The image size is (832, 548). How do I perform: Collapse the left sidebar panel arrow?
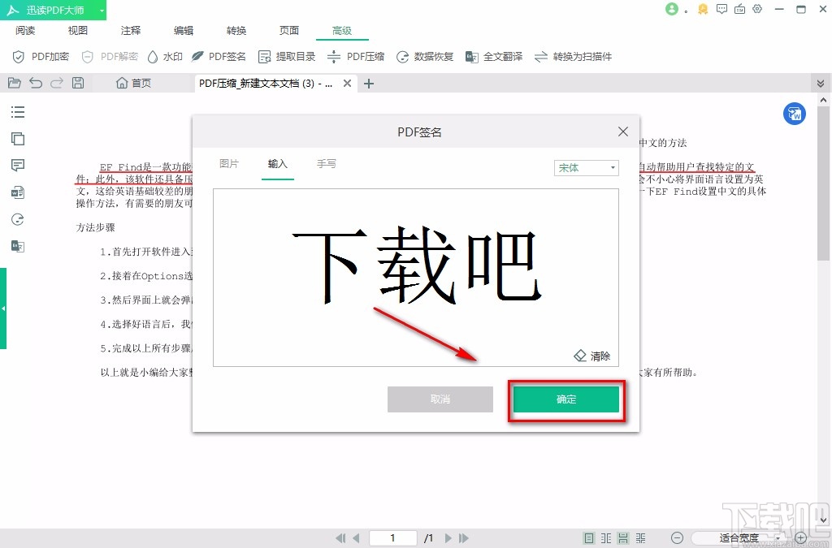click(5, 309)
